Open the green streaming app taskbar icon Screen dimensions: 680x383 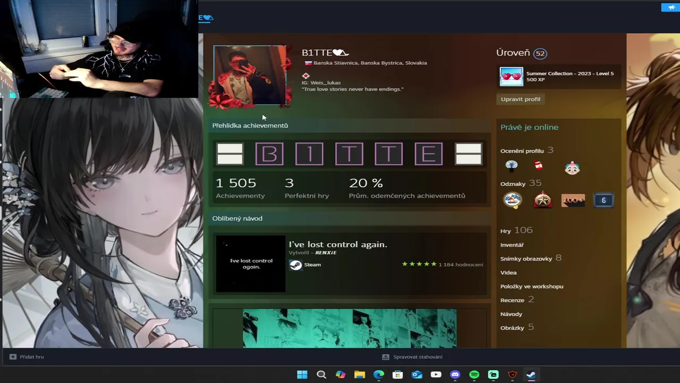(x=493, y=374)
